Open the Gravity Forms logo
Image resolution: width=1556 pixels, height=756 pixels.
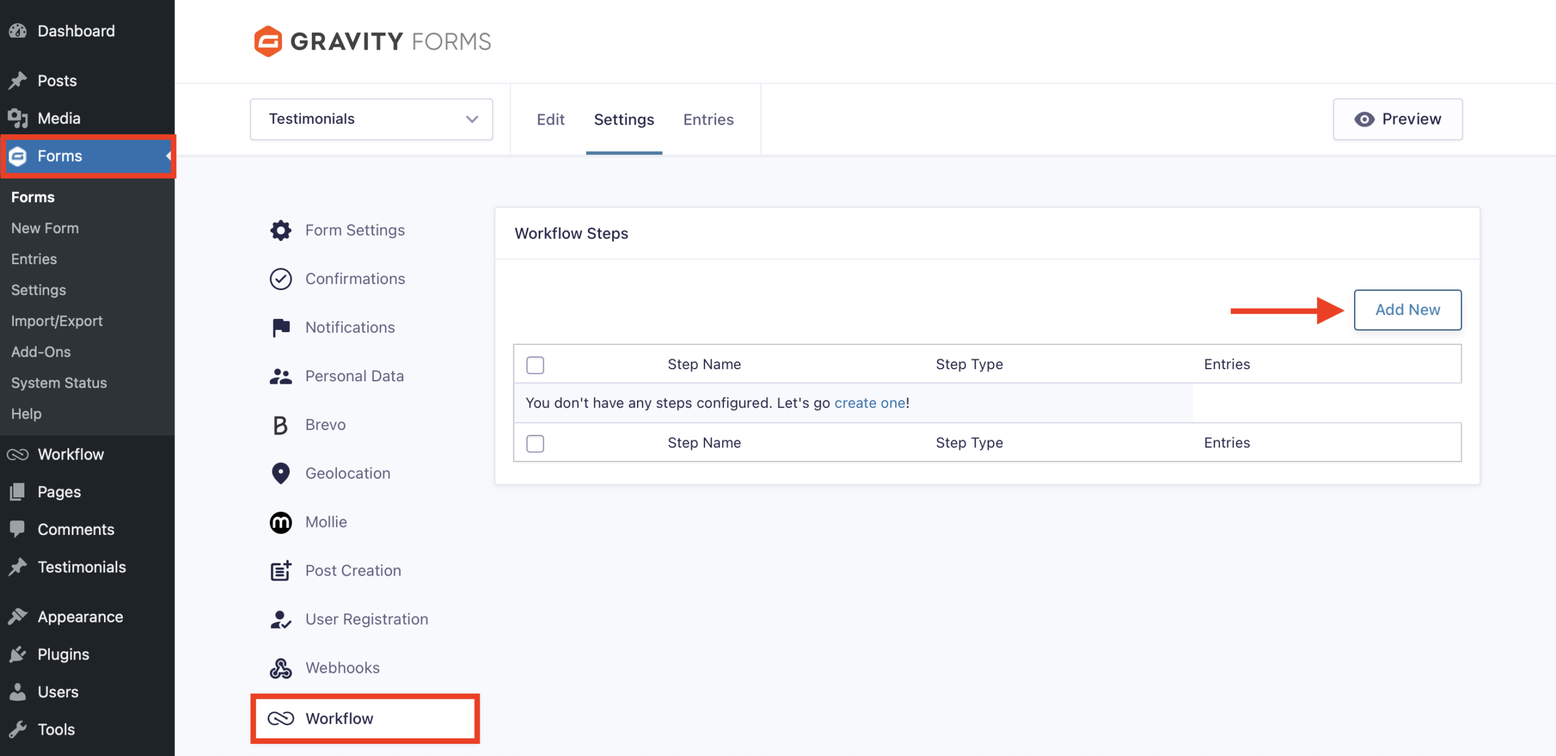coord(371,41)
